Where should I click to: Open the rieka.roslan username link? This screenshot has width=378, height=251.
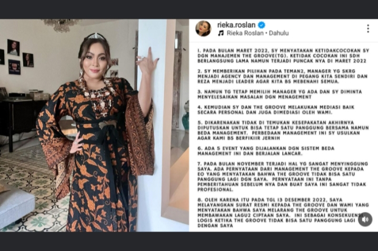click(x=237, y=25)
